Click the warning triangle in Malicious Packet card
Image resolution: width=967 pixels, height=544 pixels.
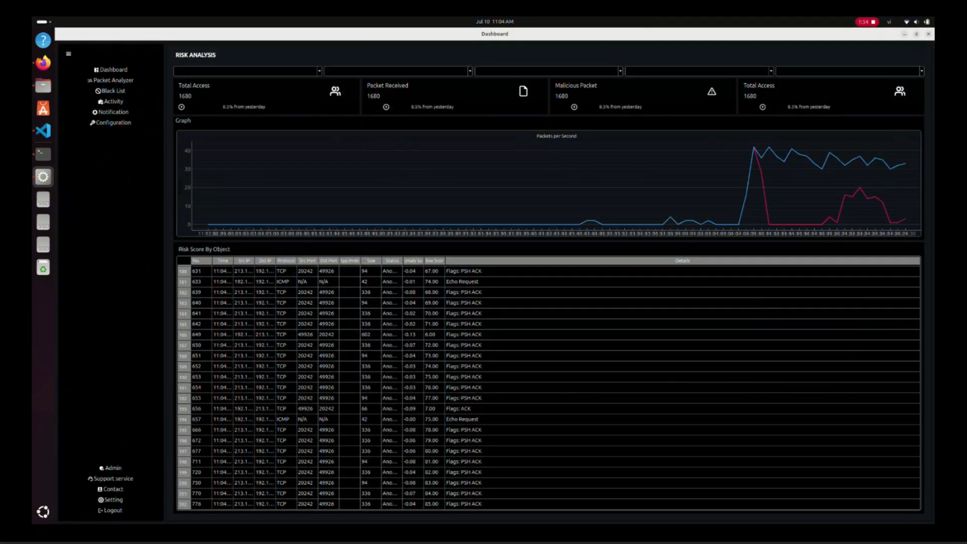(712, 91)
